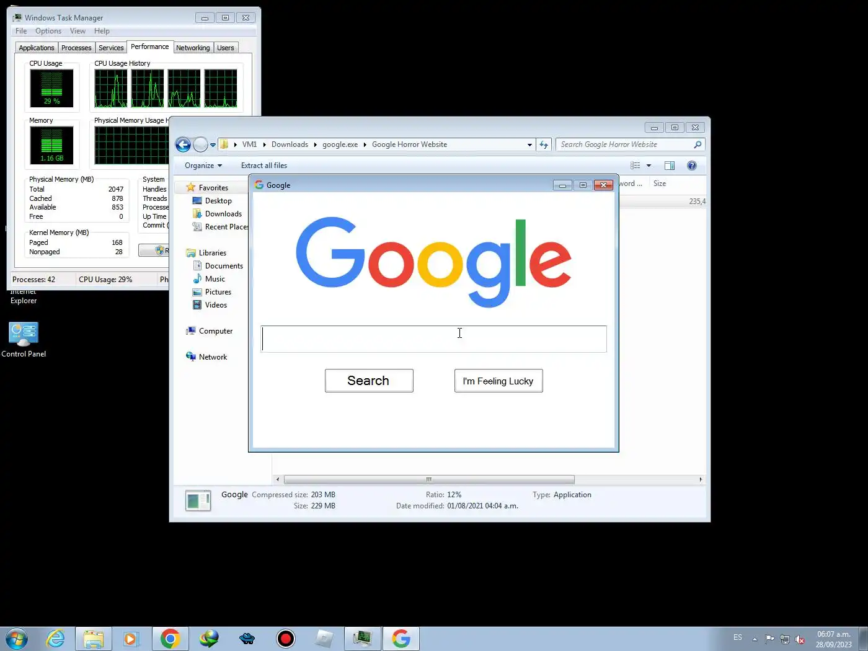Click the Refresh button beside address bar
This screenshot has height=651, width=868.
pos(544,144)
